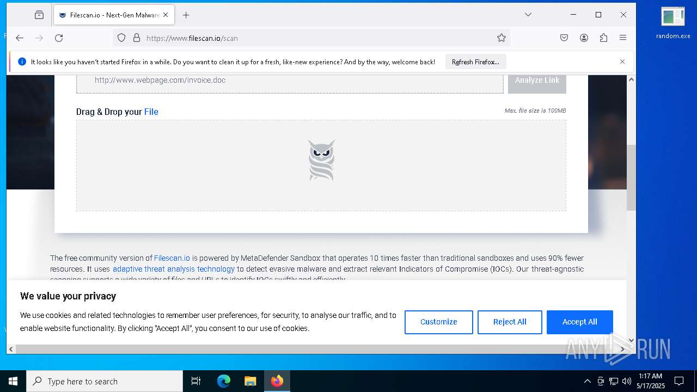The height and width of the screenshot is (392, 697).
Task: Click the vertical scrollbar thumb
Action: click(631, 177)
